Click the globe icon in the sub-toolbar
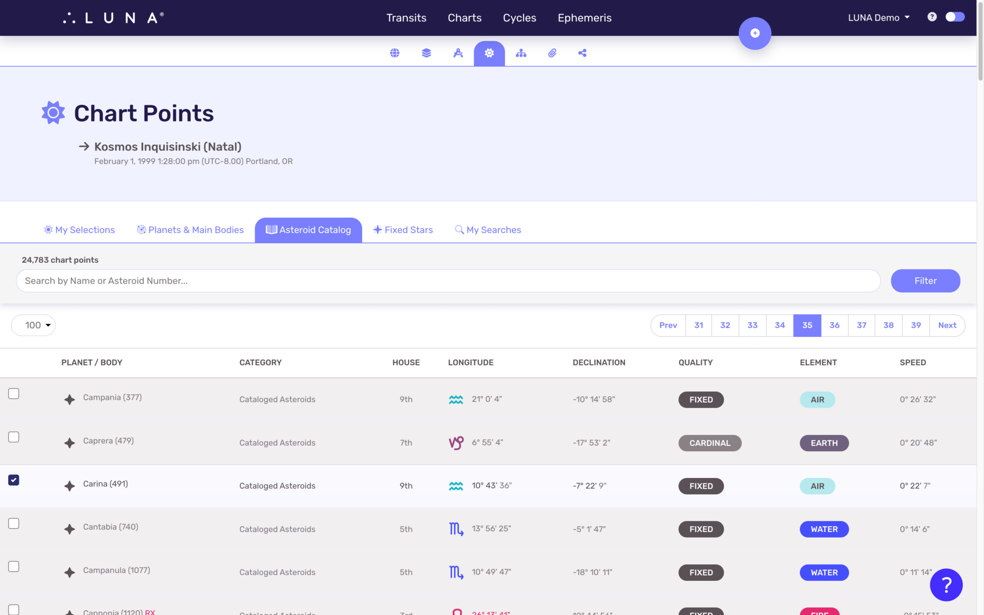The width and height of the screenshot is (984, 615). (394, 53)
